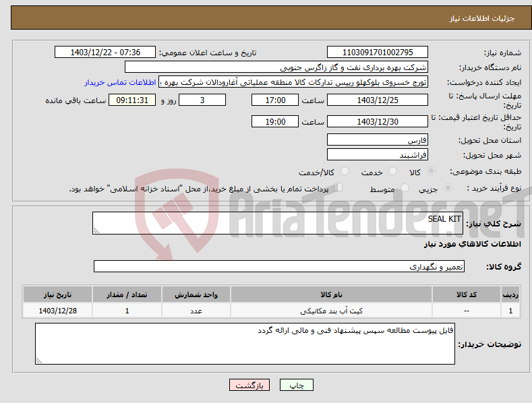Screen dimensions: 532x403
Task: Click the quantity cell in the item row
Action: [127, 311]
